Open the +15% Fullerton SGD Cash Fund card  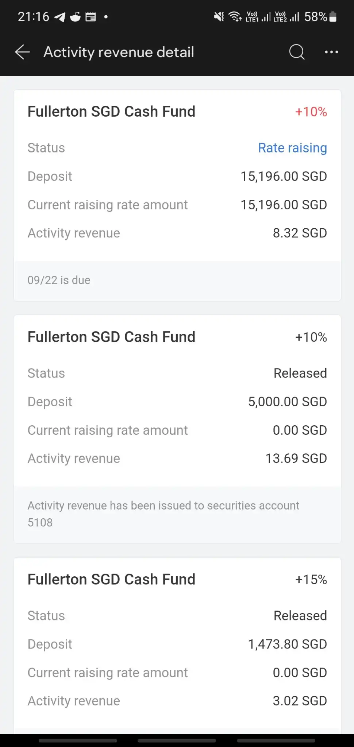pos(177,646)
